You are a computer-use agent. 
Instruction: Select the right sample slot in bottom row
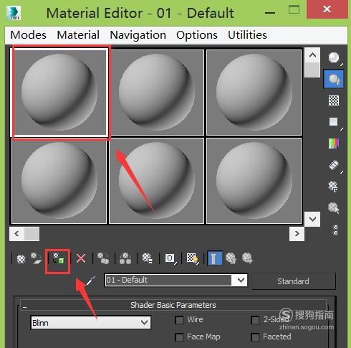coord(254,181)
